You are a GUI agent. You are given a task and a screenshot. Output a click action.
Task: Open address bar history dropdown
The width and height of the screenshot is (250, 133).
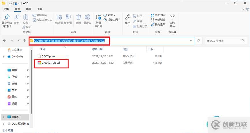[191, 41]
